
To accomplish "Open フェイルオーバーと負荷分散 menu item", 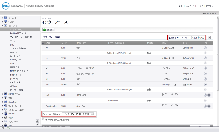I will click(x=21, y=37).
